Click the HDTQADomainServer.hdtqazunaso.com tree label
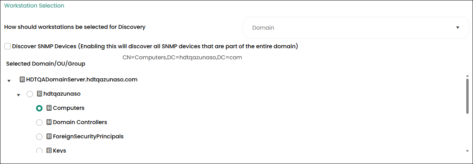This screenshot has width=473, height=164. [x=82, y=79]
